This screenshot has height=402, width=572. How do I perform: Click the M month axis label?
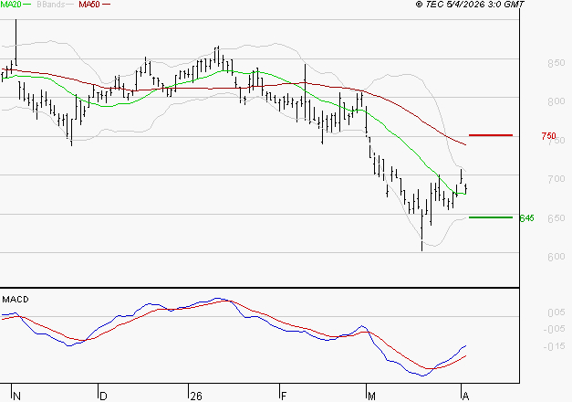371,397
